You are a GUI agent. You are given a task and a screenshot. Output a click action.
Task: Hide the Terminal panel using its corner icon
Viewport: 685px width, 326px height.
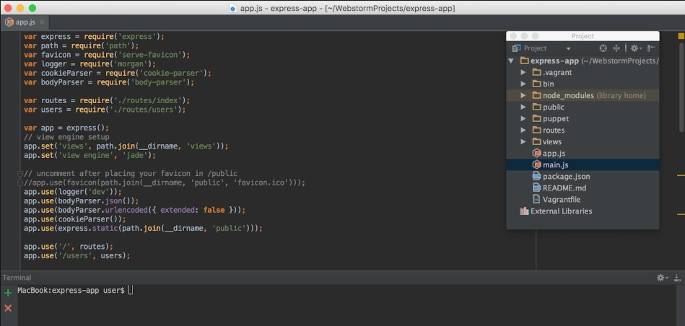point(678,278)
